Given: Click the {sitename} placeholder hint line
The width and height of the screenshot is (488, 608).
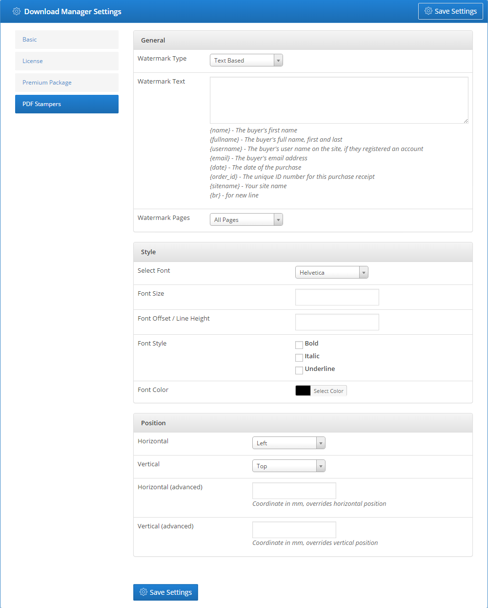Looking at the screenshot, I should coord(248,186).
